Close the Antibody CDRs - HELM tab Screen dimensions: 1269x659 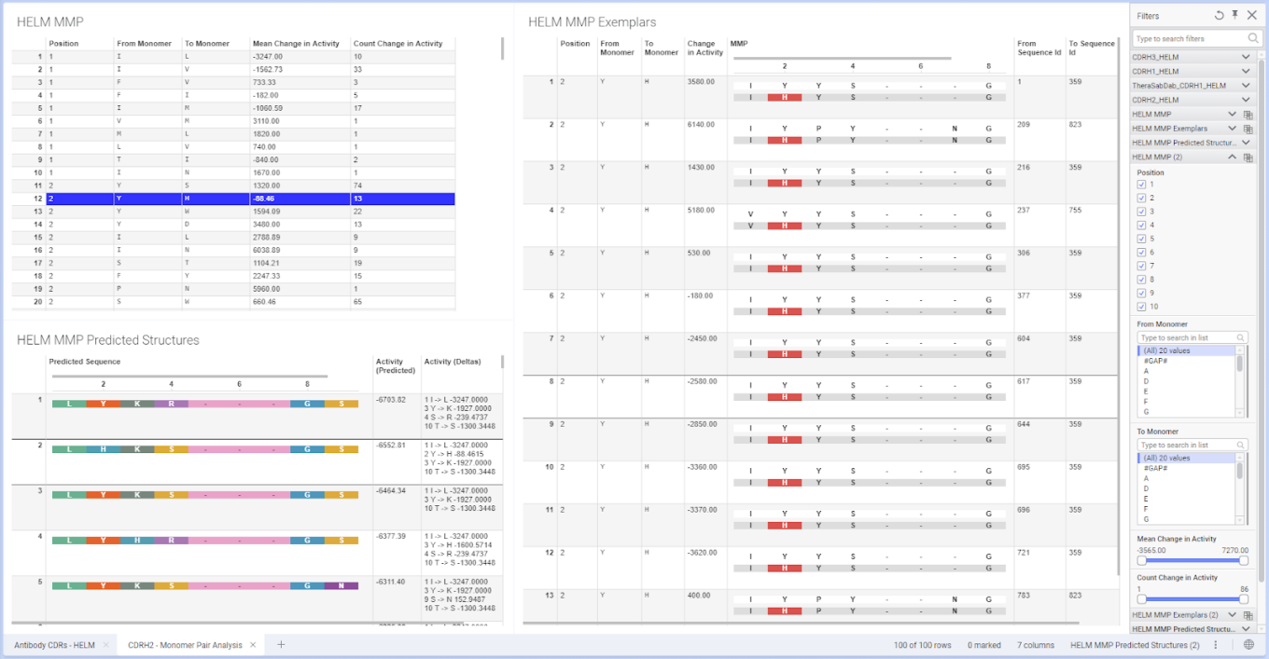click(105, 645)
